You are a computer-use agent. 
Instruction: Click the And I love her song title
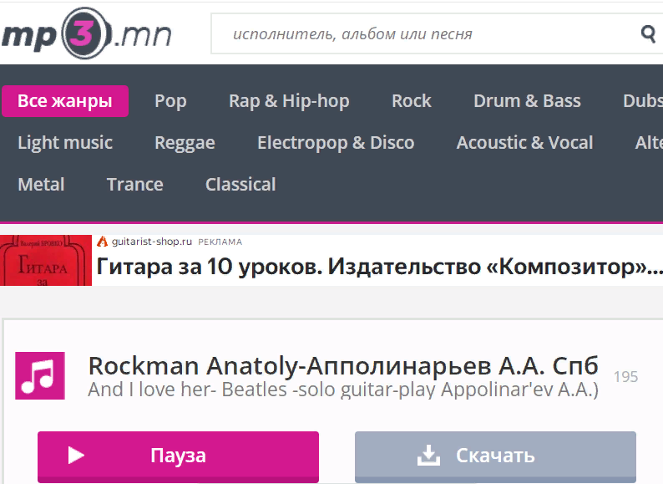[343, 390]
